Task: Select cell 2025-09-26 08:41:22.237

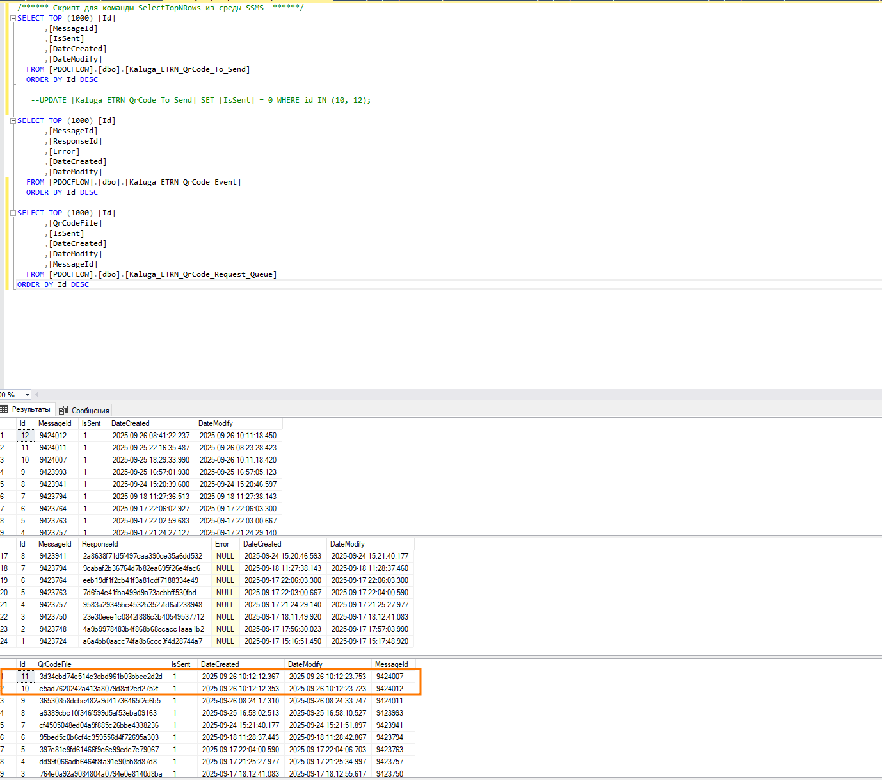Action: pyautogui.click(x=151, y=436)
